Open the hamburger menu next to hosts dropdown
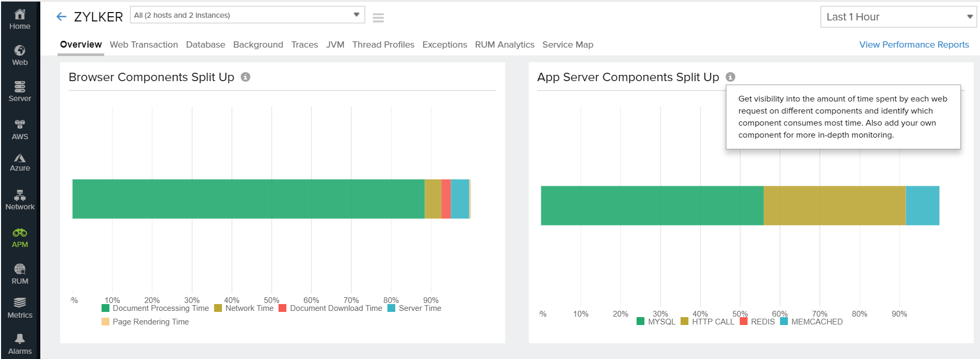The image size is (980, 359). coord(378,18)
